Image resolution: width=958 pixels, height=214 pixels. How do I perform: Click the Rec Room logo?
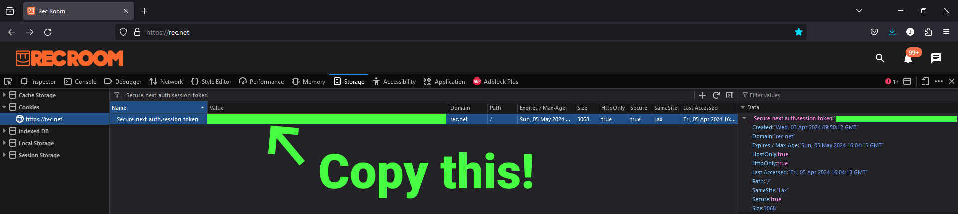pos(69,58)
